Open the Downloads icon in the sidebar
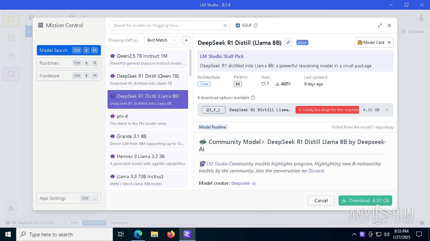 tap(11, 208)
